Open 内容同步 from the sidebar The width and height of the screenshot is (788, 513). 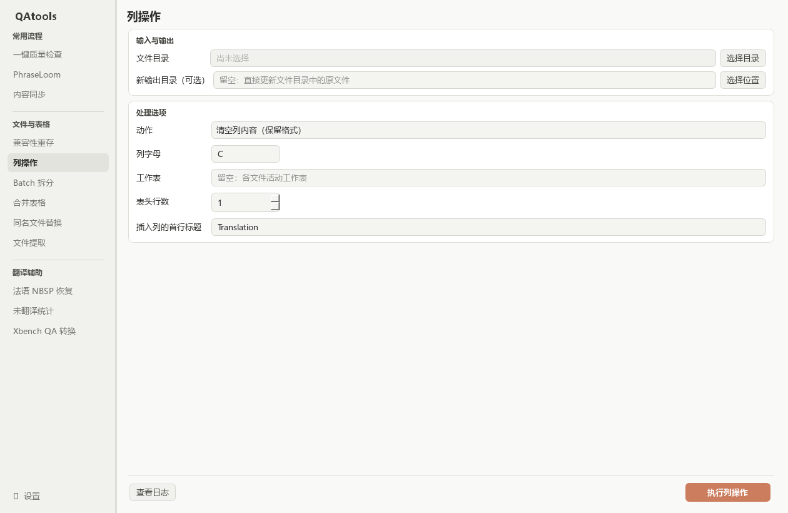pyautogui.click(x=58, y=94)
